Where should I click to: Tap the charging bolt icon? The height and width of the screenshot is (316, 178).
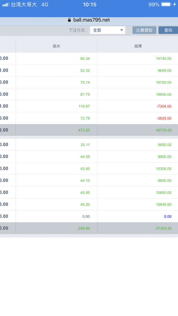pyautogui.click(x=175, y=4)
